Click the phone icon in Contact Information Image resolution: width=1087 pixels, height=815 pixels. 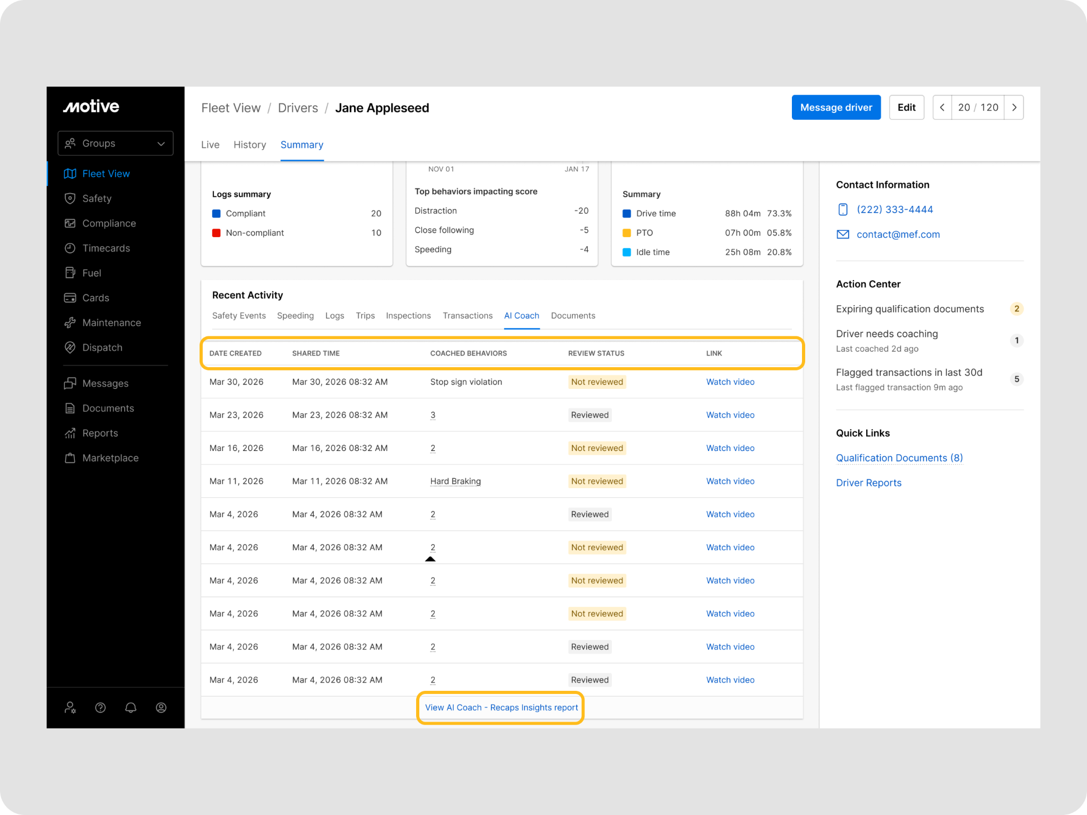click(x=843, y=210)
